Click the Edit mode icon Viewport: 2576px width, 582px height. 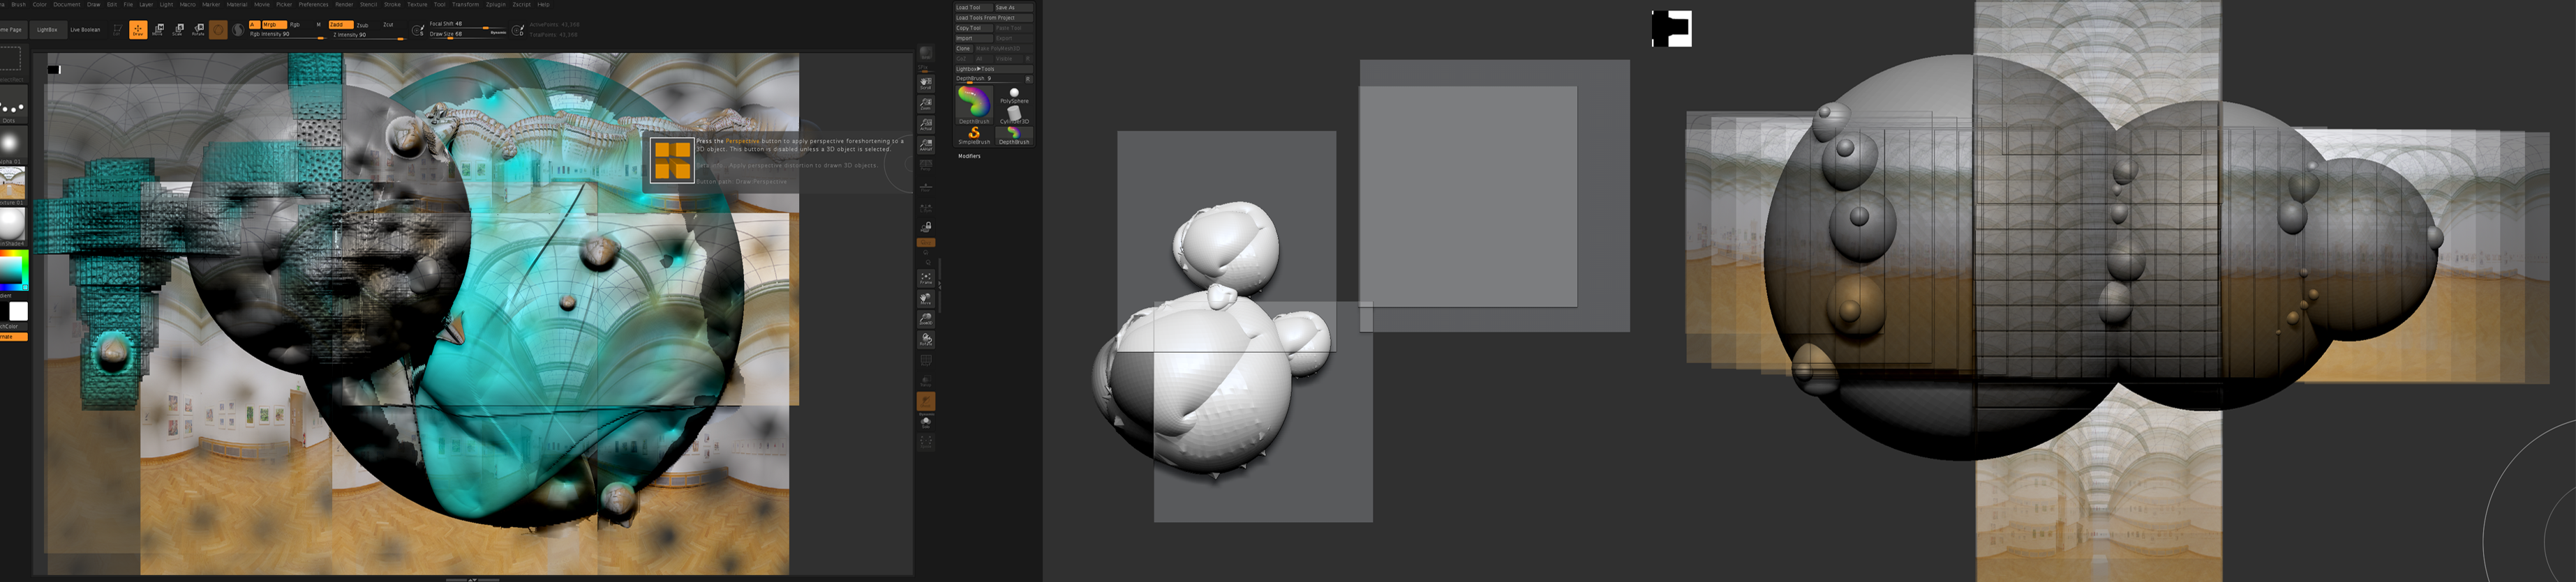(117, 30)
